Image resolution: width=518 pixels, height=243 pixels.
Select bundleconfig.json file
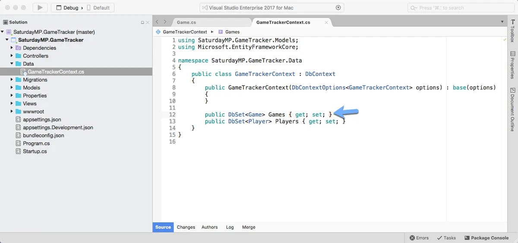tap(43, 136)
